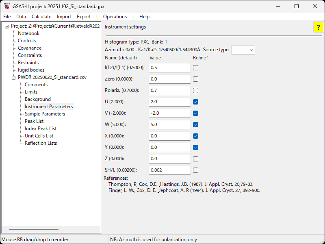Open the Source type dropdown
The width and height of the screenshot is (325, 244).
coord(243,50)
